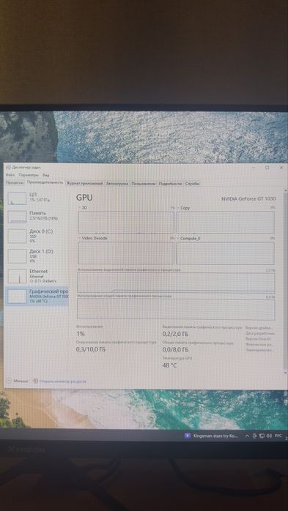Click the 0,2/2,0 ГБ memory value
The width and height of the screenshot is (288, 511).
pyautogui.click(x=175, y=334)
